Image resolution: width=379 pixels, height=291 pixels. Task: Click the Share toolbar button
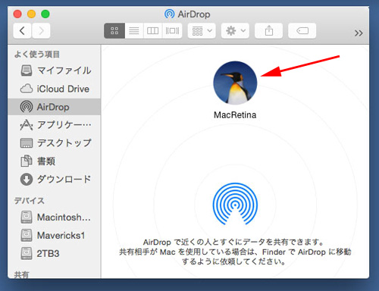point(268,31)
